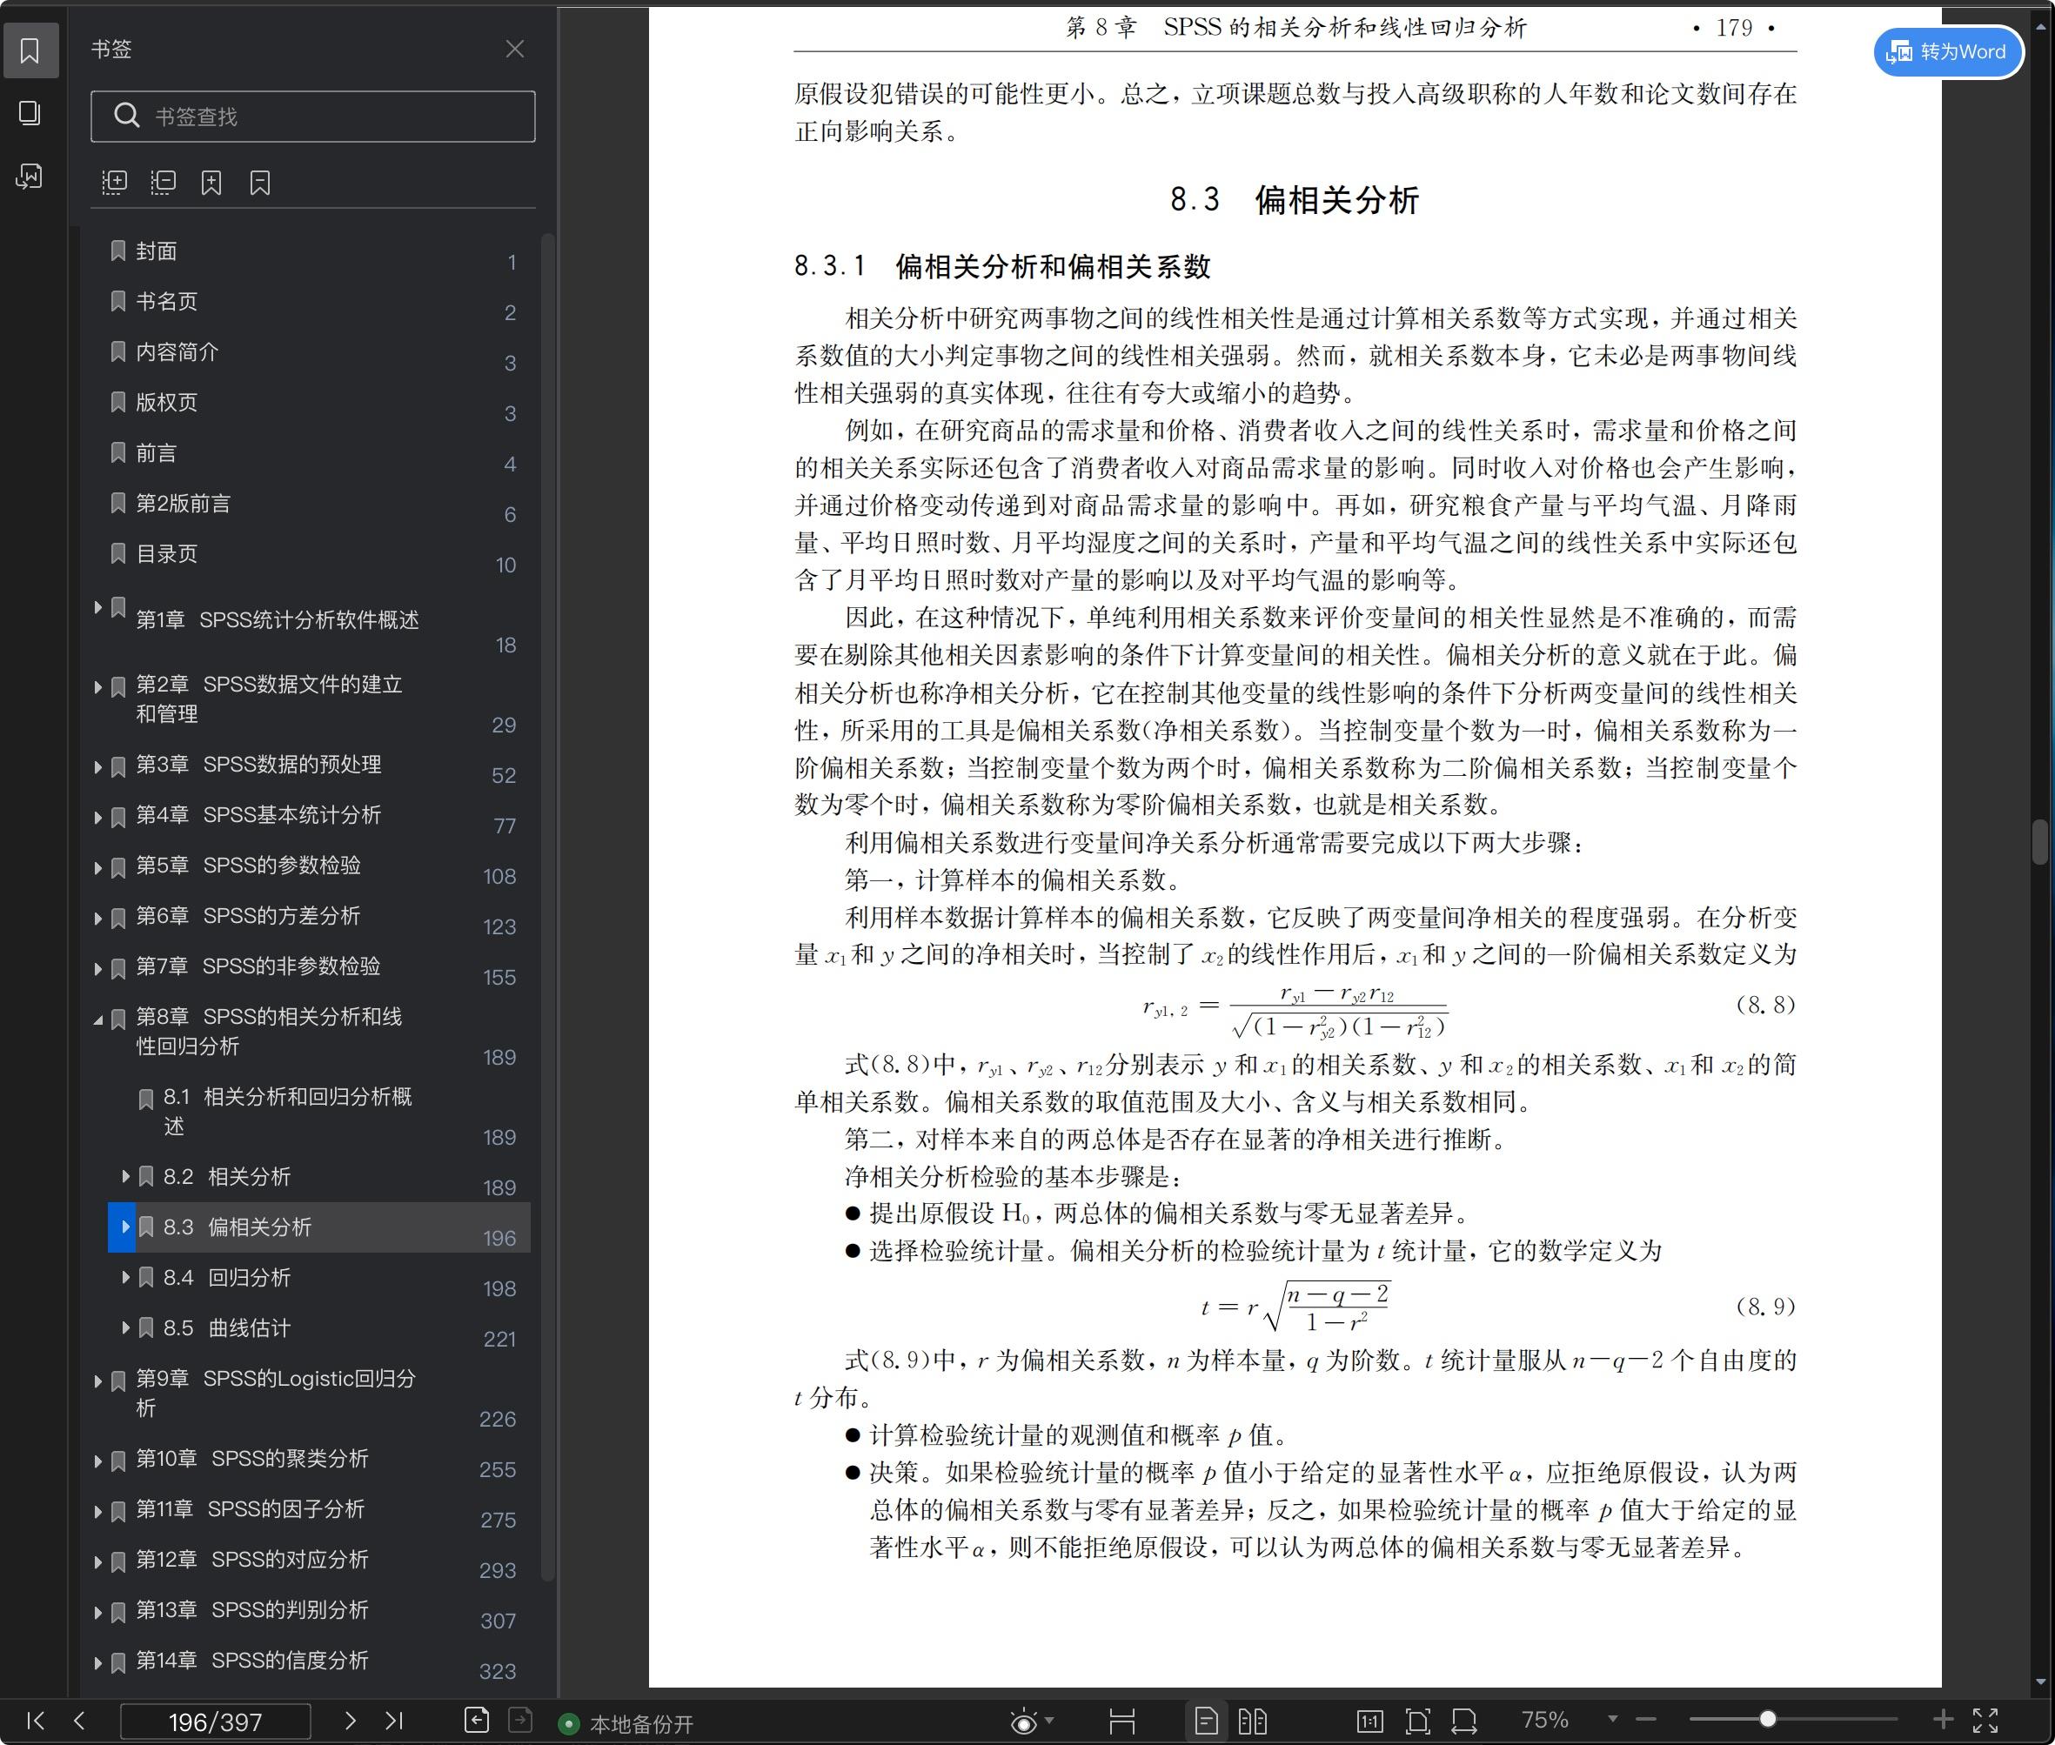This screenshot has height=1745, width=2055.
Task: Click the bookmark list vertical scrollbar
Action: click(547, 907)
